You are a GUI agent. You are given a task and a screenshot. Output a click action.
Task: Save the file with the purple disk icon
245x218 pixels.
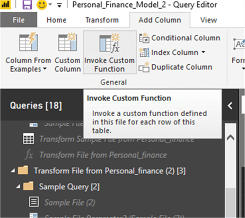27,5
